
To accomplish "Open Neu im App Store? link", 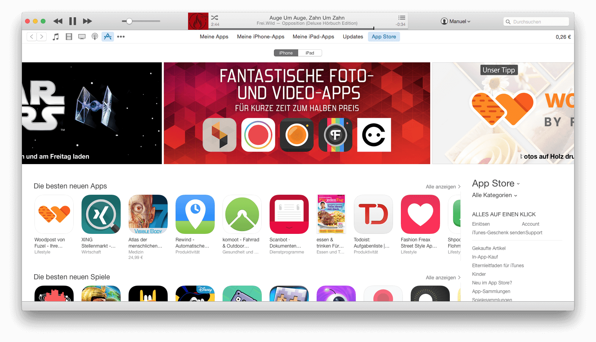I will (x=492, y=283).
